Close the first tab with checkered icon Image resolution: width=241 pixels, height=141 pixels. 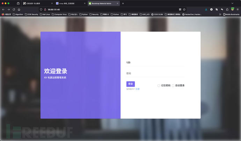tap(52, 3)
